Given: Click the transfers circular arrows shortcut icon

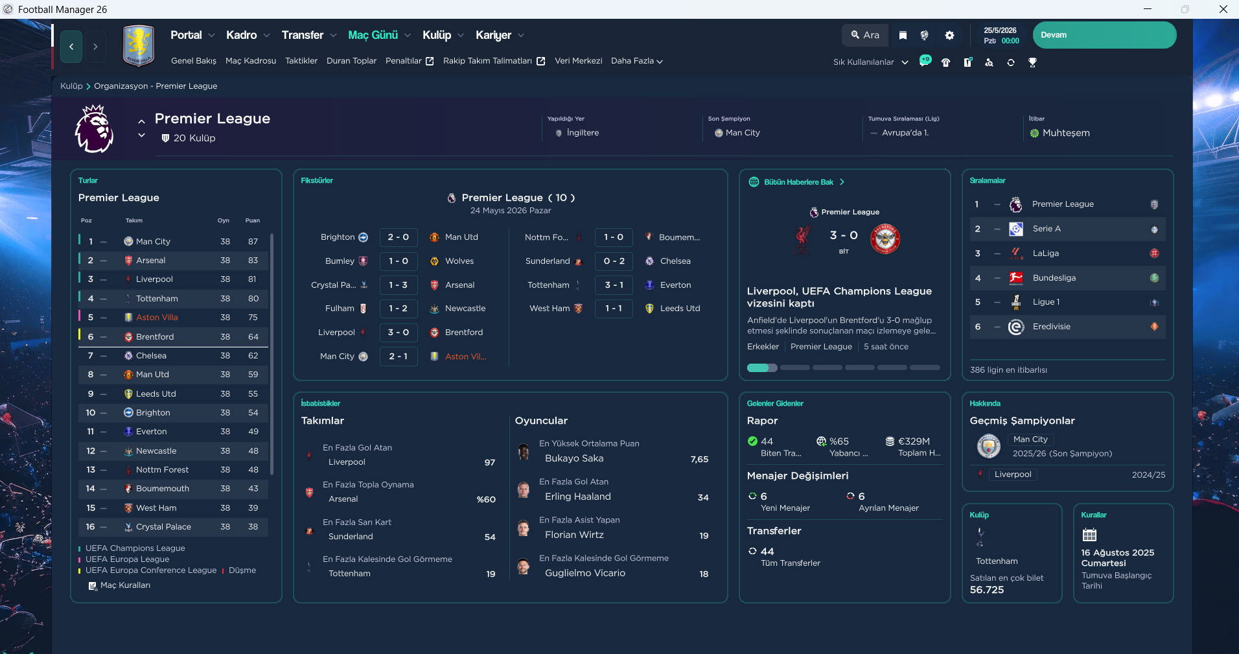Looking at the screenshot, I should 1010,63.
